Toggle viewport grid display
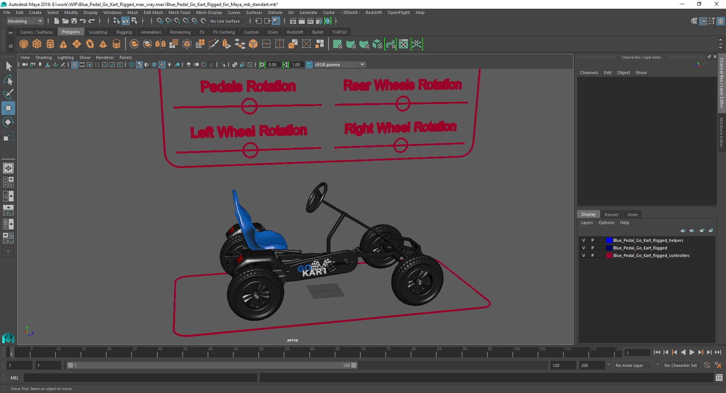Image resolution: width=726 pixels, height=393 pixels. pyautogui.click(x=74, y=65)
